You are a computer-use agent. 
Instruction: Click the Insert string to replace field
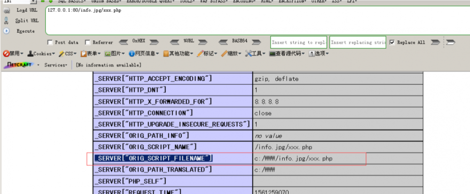point(298,43)
